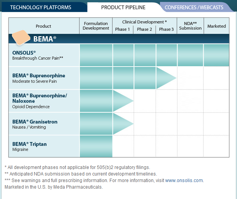Select the Marketed column header
The image size is (237, 199).
[217, 26]
